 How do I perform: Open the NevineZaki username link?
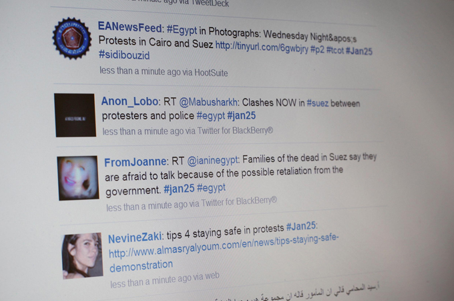[x=135, y=237]
